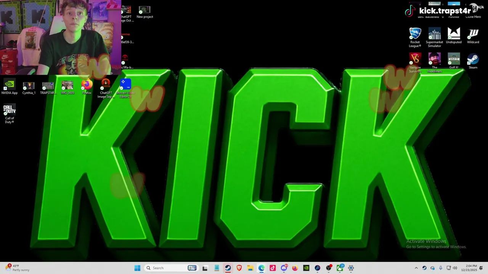Viewport: 488px width, 274px height.
Task: Open the Windows Start menu
Action: point(137,268)
